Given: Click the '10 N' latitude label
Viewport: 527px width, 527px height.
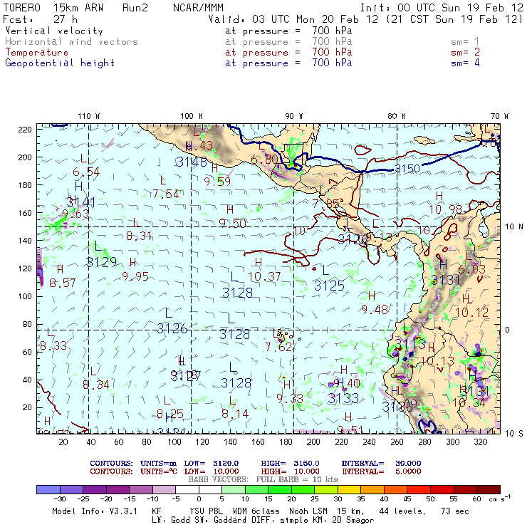Looking at the screenshot, I should pos(514,227).
